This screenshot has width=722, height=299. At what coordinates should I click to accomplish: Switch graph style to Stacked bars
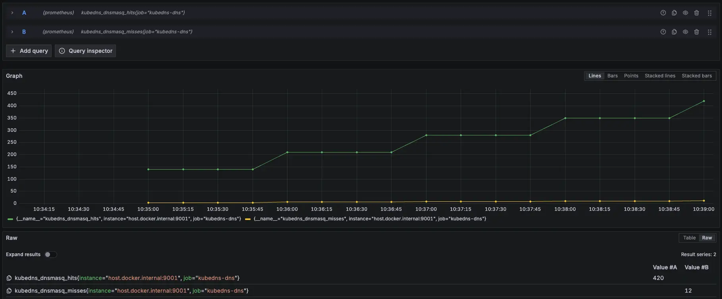point(697,76)
